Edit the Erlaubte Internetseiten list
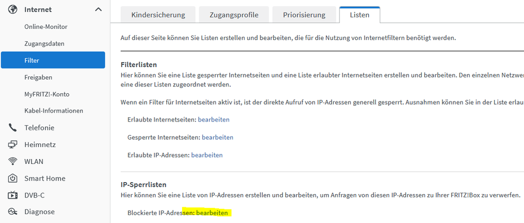This screenshot has width=524, height=223. click(213, 120)
